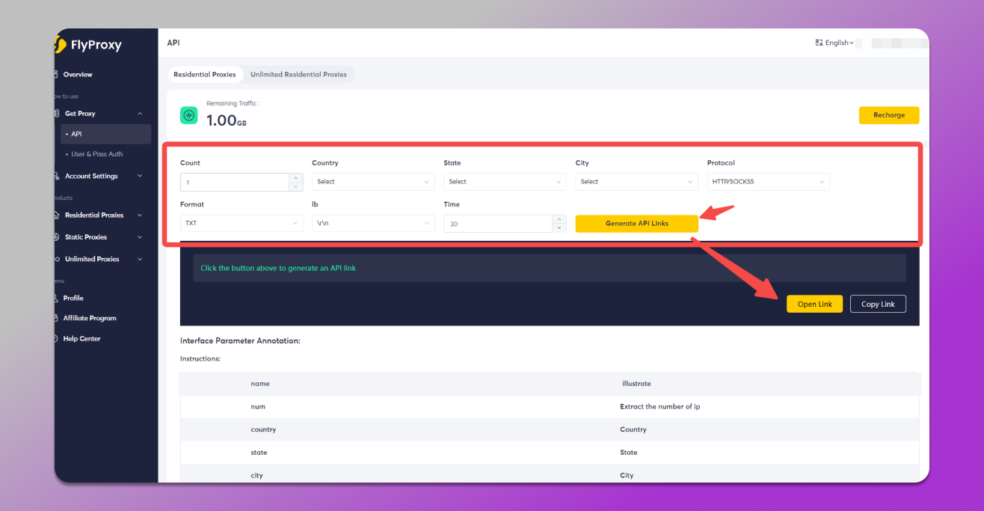Viewport: 984px width, 511px height.
Task: Click the 'name' table header
Action: (x=260, y=384)
